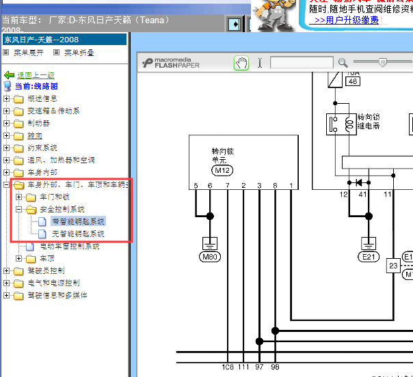This screenshot has height=377, width=413.
Task: Click in the FlashPaper search text field
Action: click(x=302, y=63)
